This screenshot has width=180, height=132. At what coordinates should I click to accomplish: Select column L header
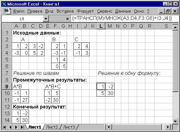click(x=101, y=26)
